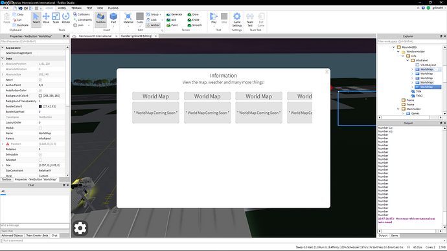Close the Information window with X
The image size is (447, 251).
coord(327,72)
